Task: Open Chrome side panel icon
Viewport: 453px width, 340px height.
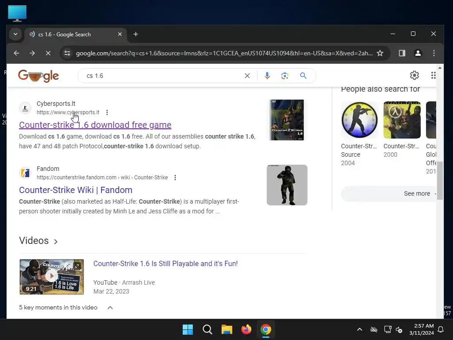Action: [x=402, y=53]
